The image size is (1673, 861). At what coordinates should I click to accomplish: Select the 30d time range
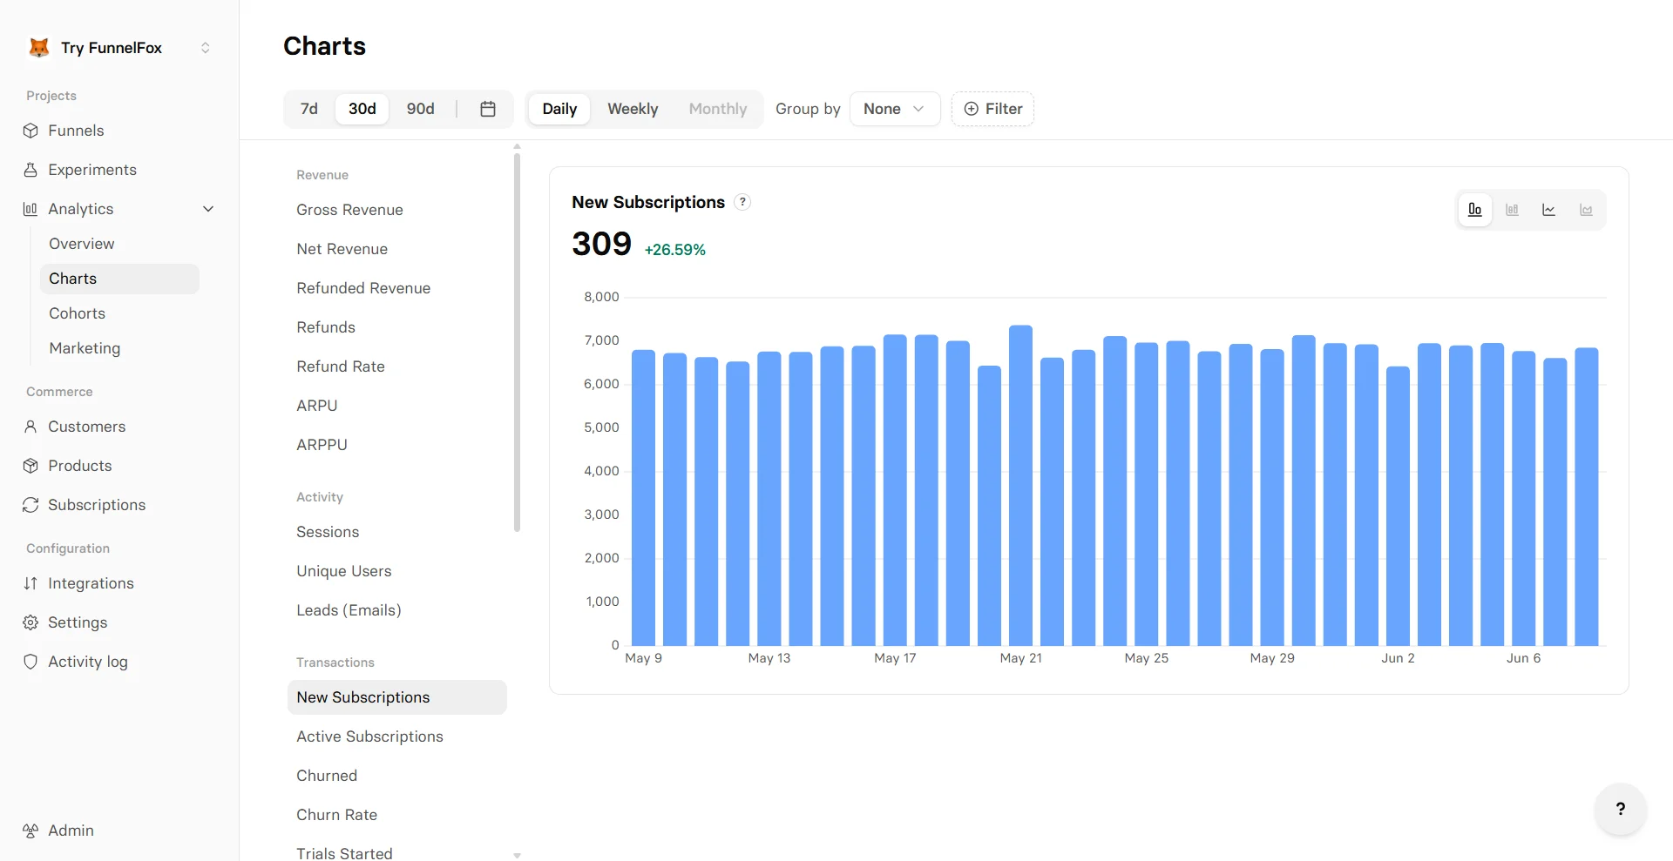362,109
